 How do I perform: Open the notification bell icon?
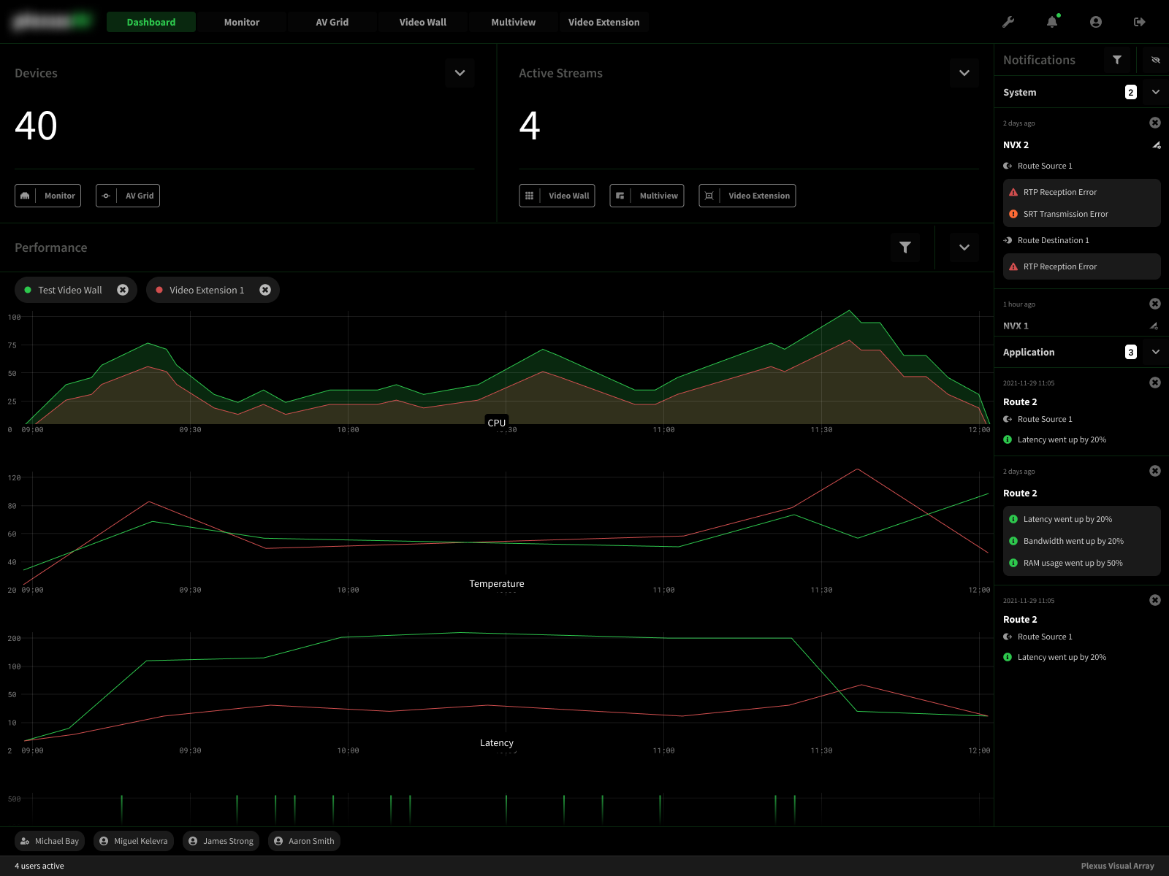1052,22
